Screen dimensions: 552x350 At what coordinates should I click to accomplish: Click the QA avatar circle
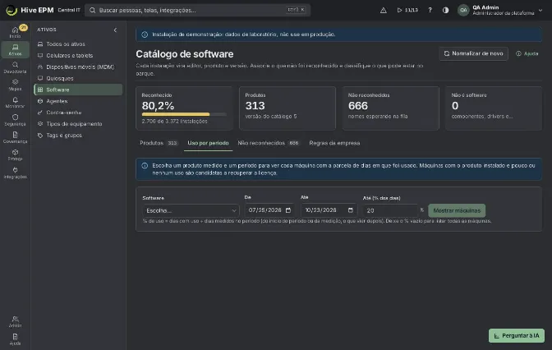[463, 10]
